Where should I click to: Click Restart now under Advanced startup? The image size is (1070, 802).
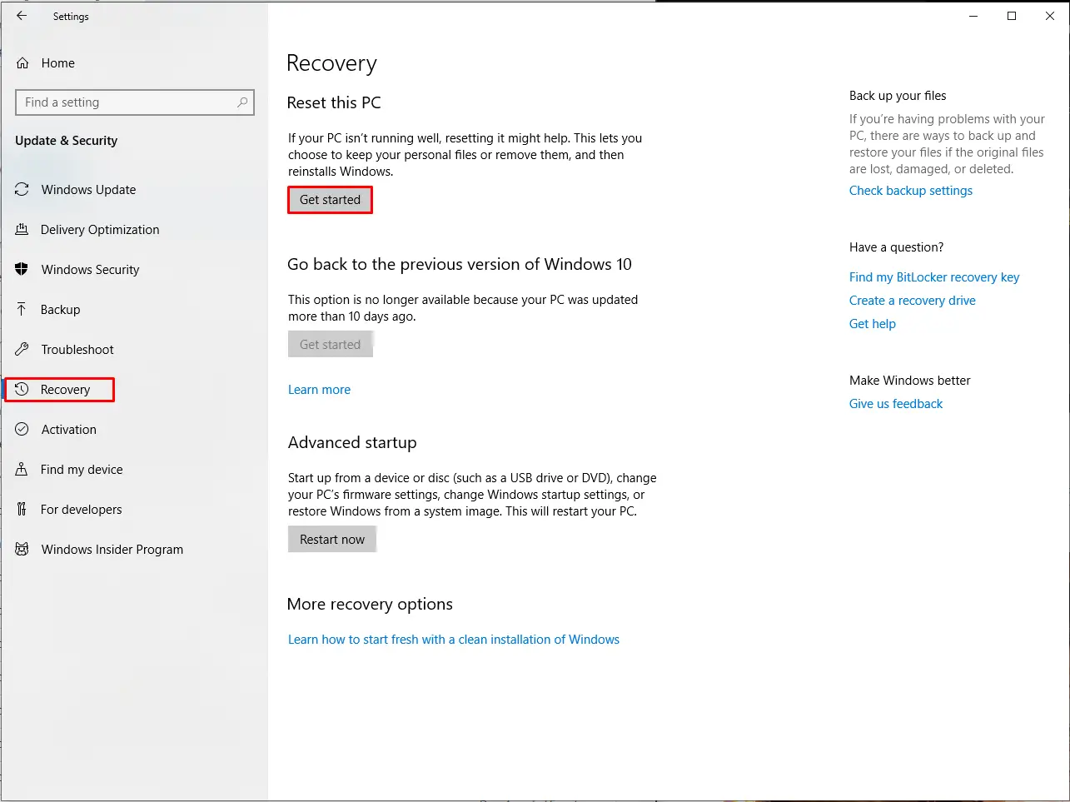coord(331,539)
